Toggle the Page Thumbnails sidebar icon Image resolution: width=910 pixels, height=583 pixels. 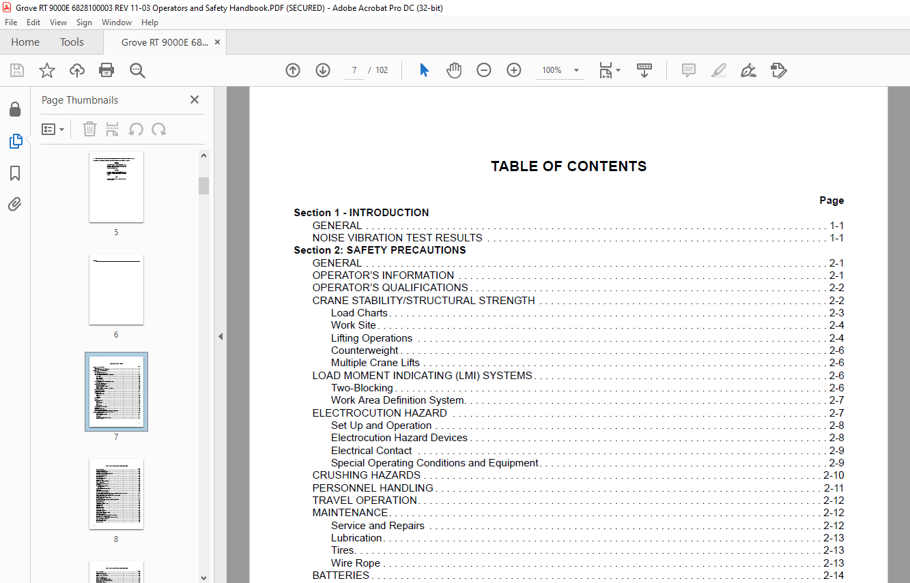point(15,141)
